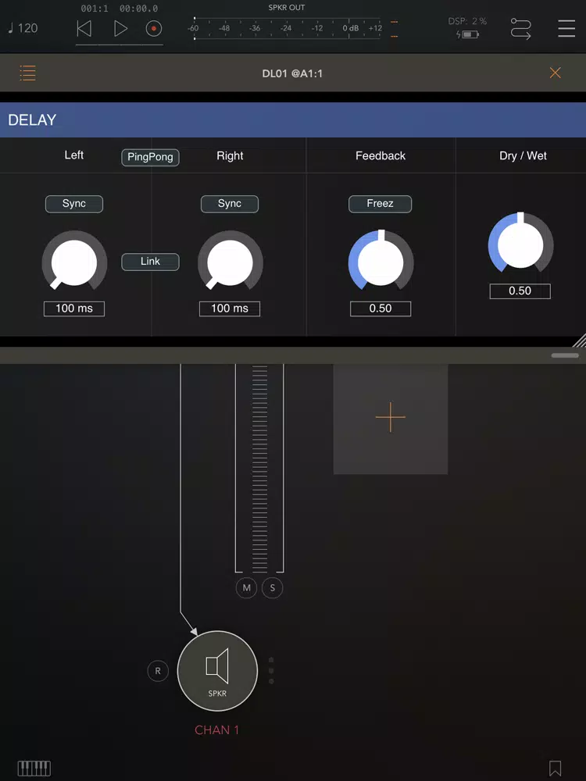The image size is (586, 781).
Task: Rewind to start with the skip-back button
Action: click(x=84, y=28)
